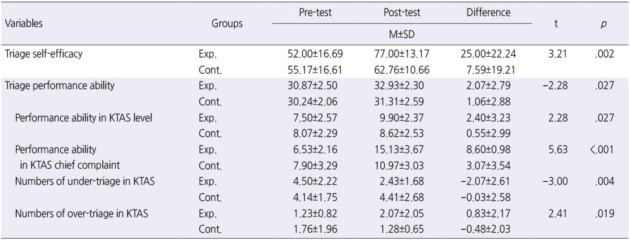Select the Difference column heading

pyautogui.click(x=488, y=12)
